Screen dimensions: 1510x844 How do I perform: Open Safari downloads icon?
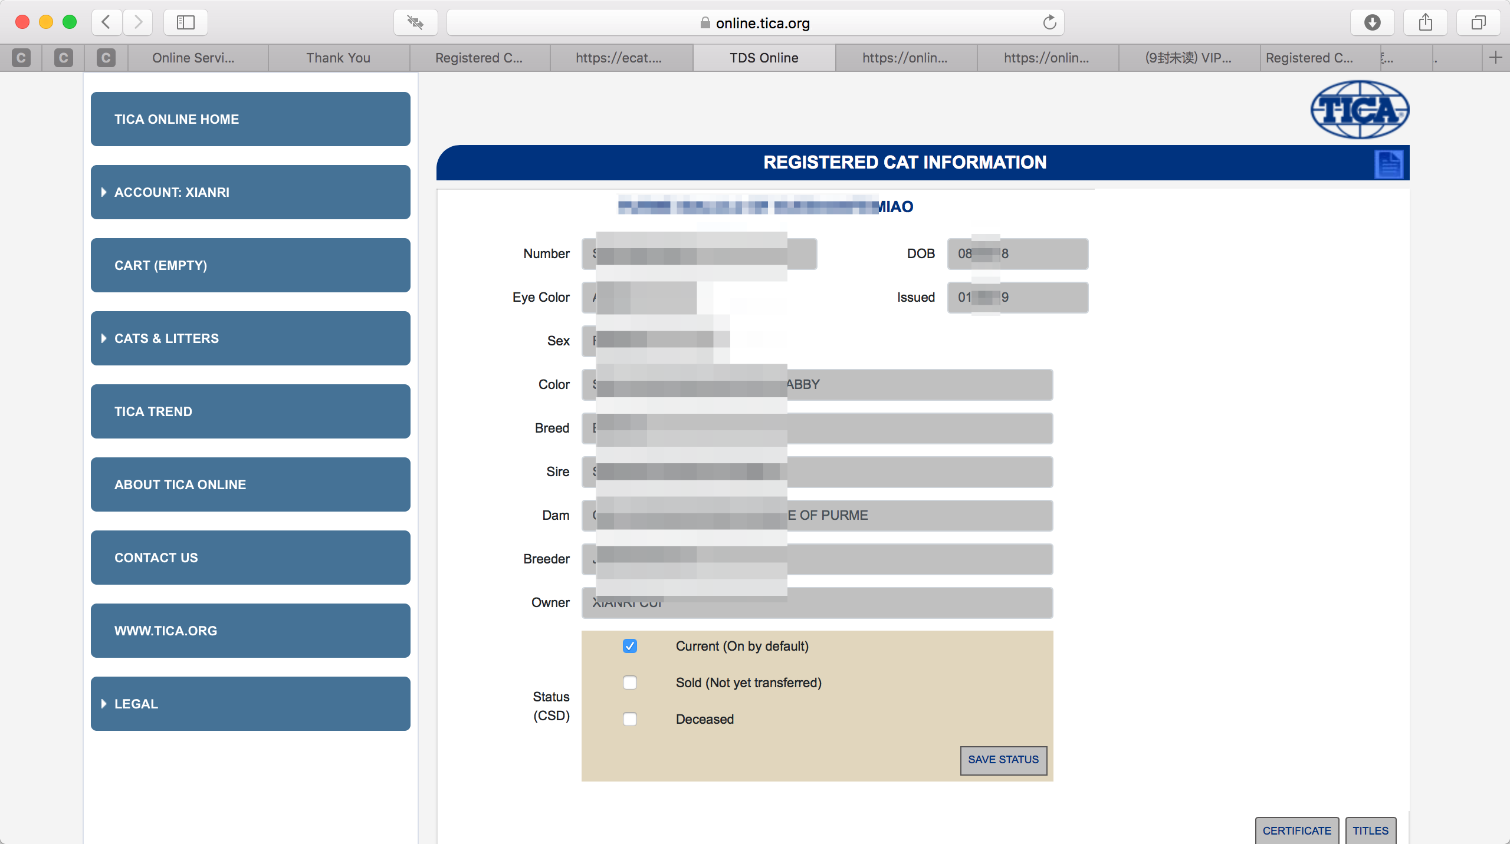(x=1372, y=22)
